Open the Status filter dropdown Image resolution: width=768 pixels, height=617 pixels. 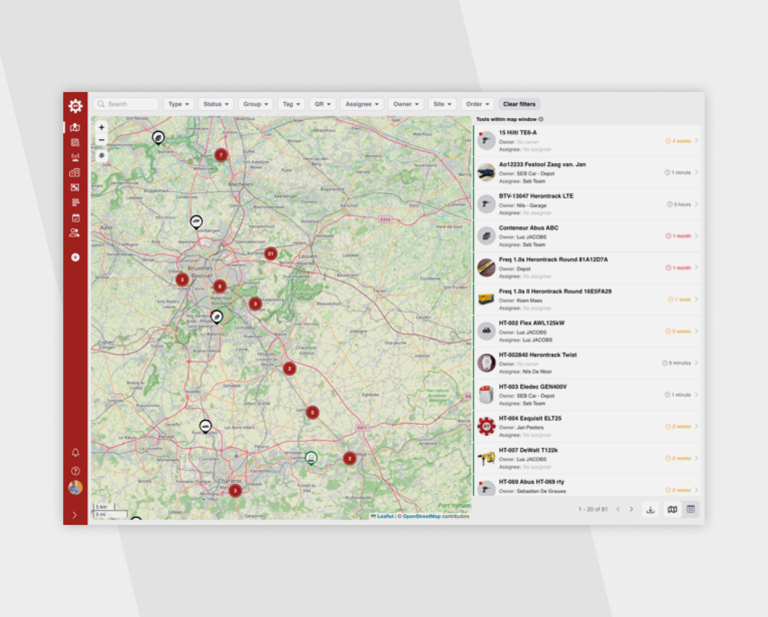(x=216, y=104)
